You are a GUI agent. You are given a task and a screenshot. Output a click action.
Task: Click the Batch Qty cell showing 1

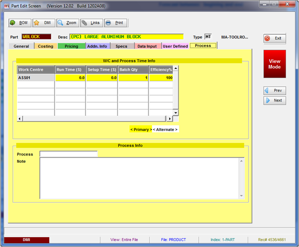point(133,78)
